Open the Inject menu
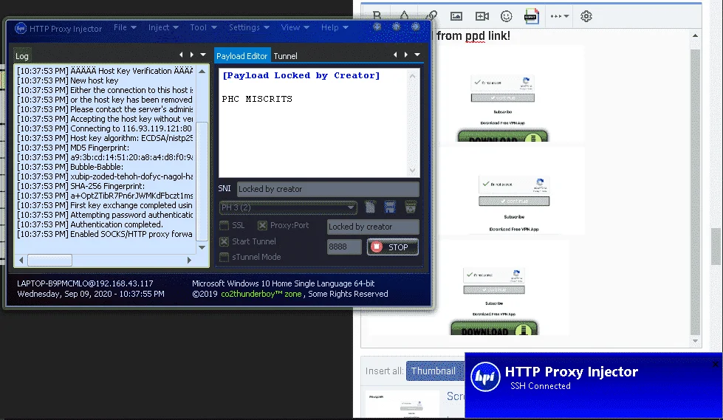The height and width of the screenshot is (420, 723). click(163, 27)
